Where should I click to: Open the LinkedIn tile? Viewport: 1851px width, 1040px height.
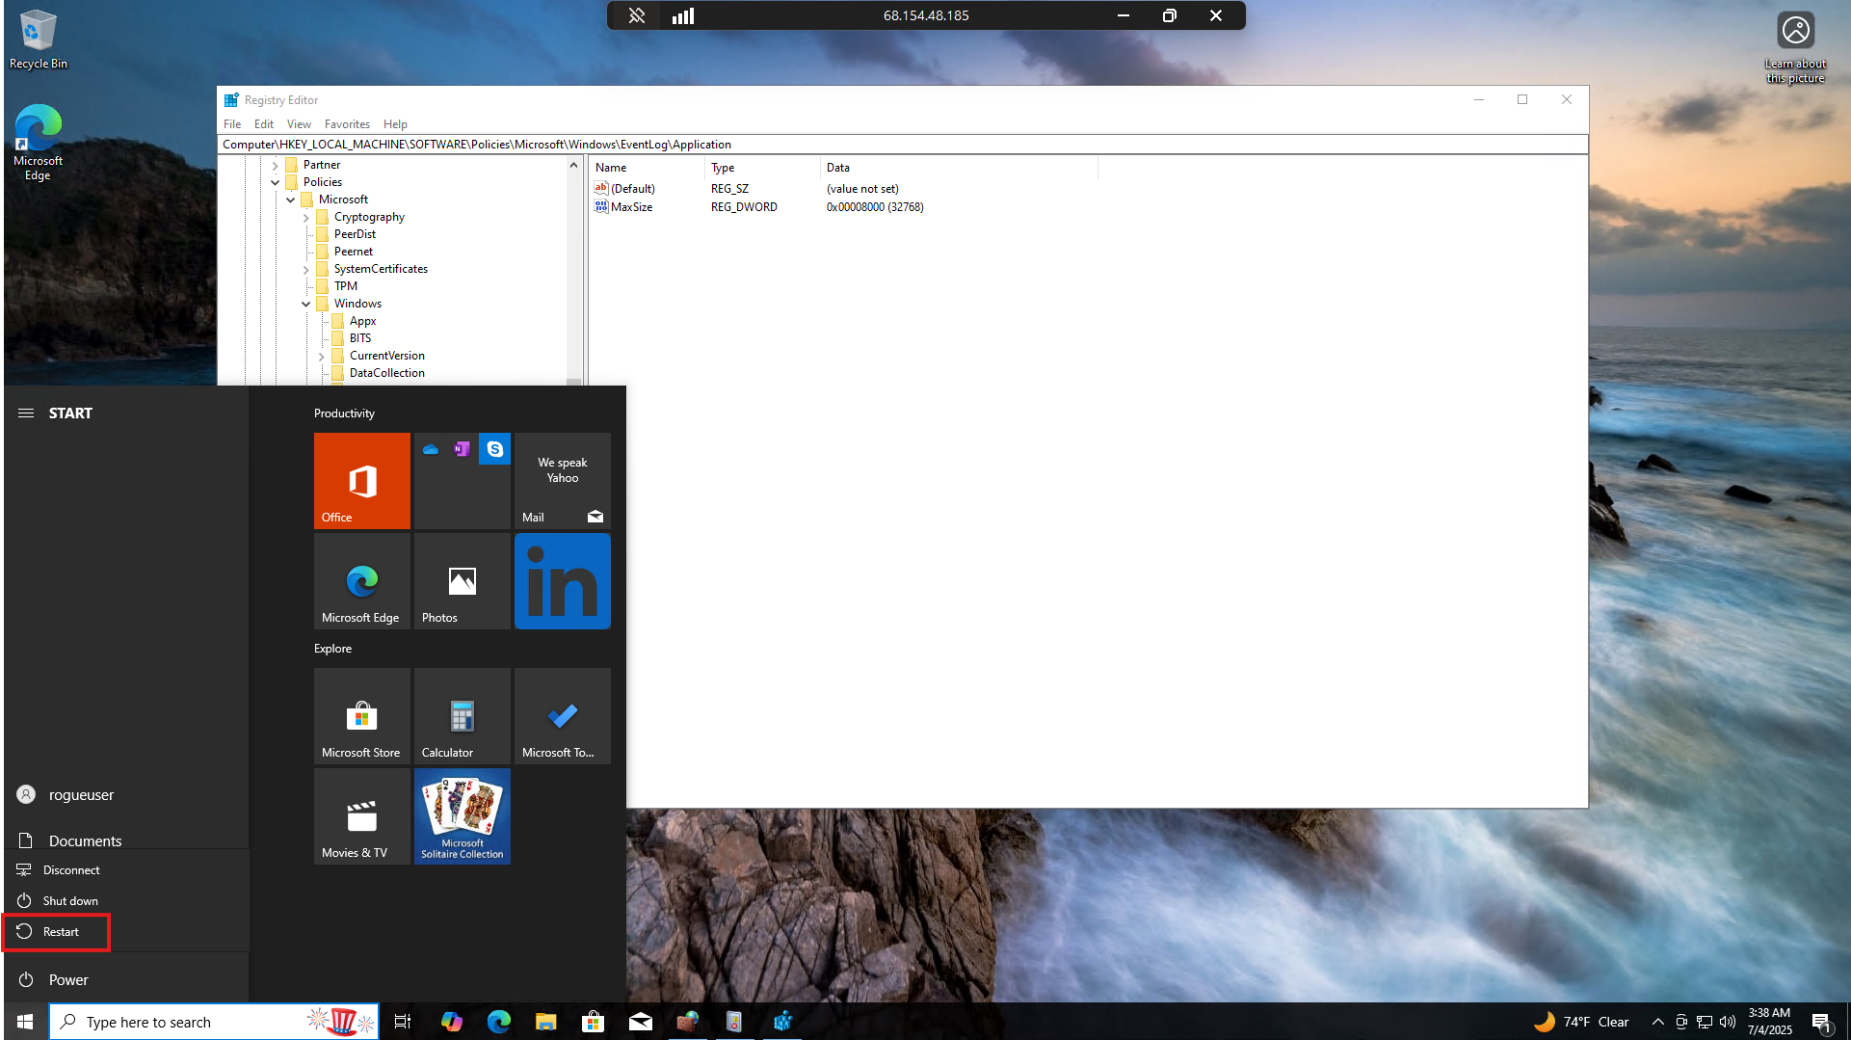562,581
